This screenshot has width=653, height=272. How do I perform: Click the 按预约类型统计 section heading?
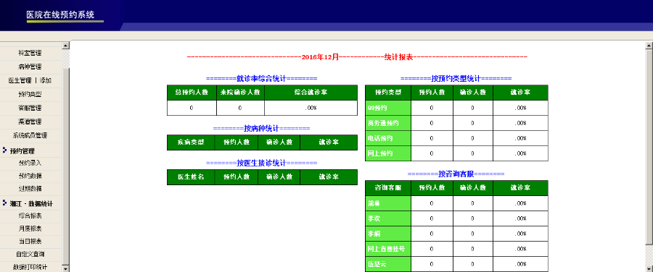coord(456,78)
